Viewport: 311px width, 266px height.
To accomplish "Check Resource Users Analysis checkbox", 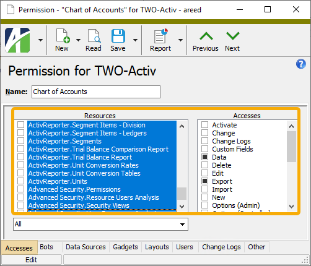I will pyautogui.click(x=20, y=197).
